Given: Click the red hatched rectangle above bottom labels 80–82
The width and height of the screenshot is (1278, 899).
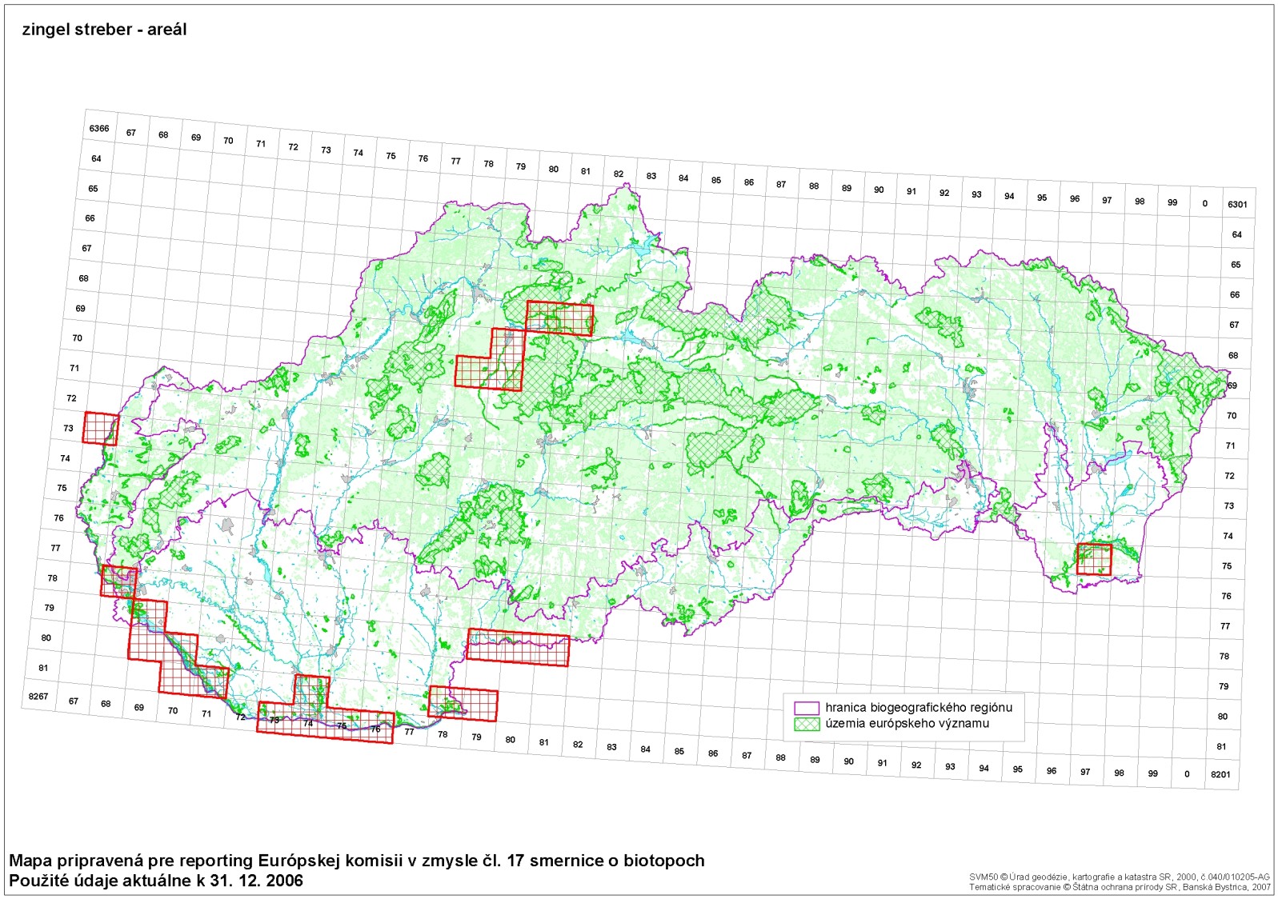Looking at the screenshot, I should pyautogui.click(x=518, y=647).
